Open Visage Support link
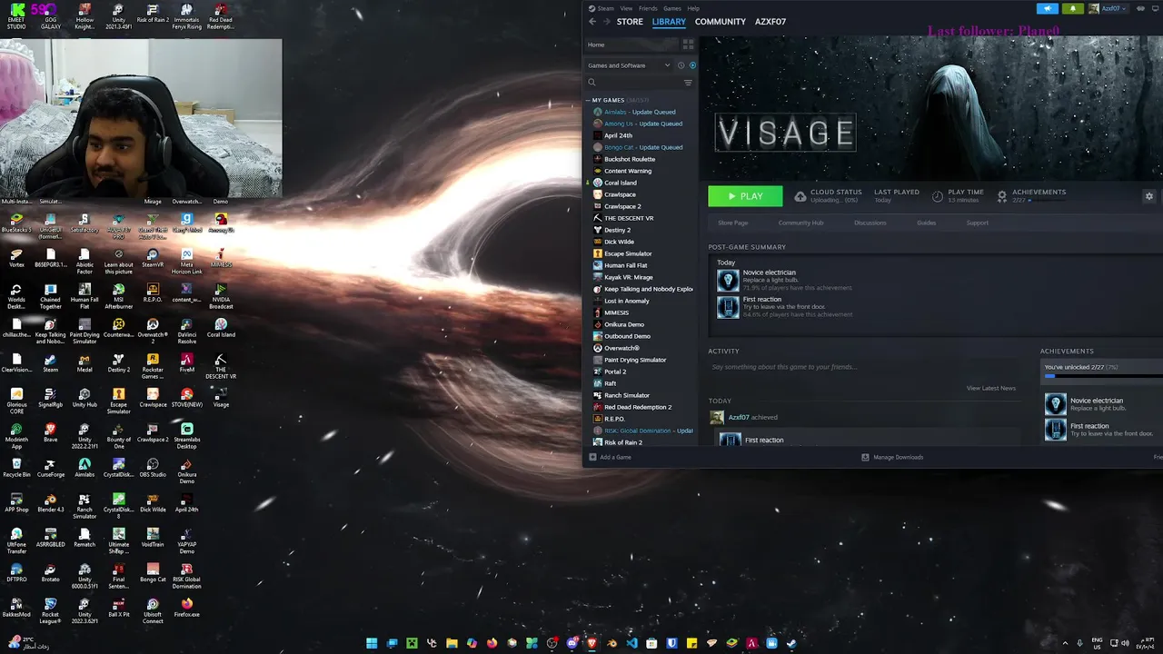Screen dimensions: 1163x654 pos(977,223)
